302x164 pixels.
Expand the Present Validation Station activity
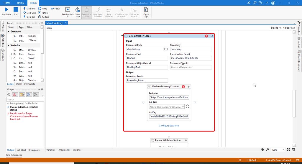186,140
